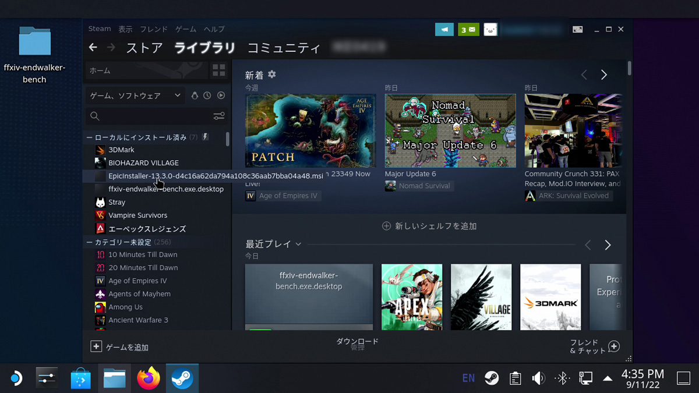Open the ffxiv-endwalker-bench desktop folder

[x=34, y=55]
